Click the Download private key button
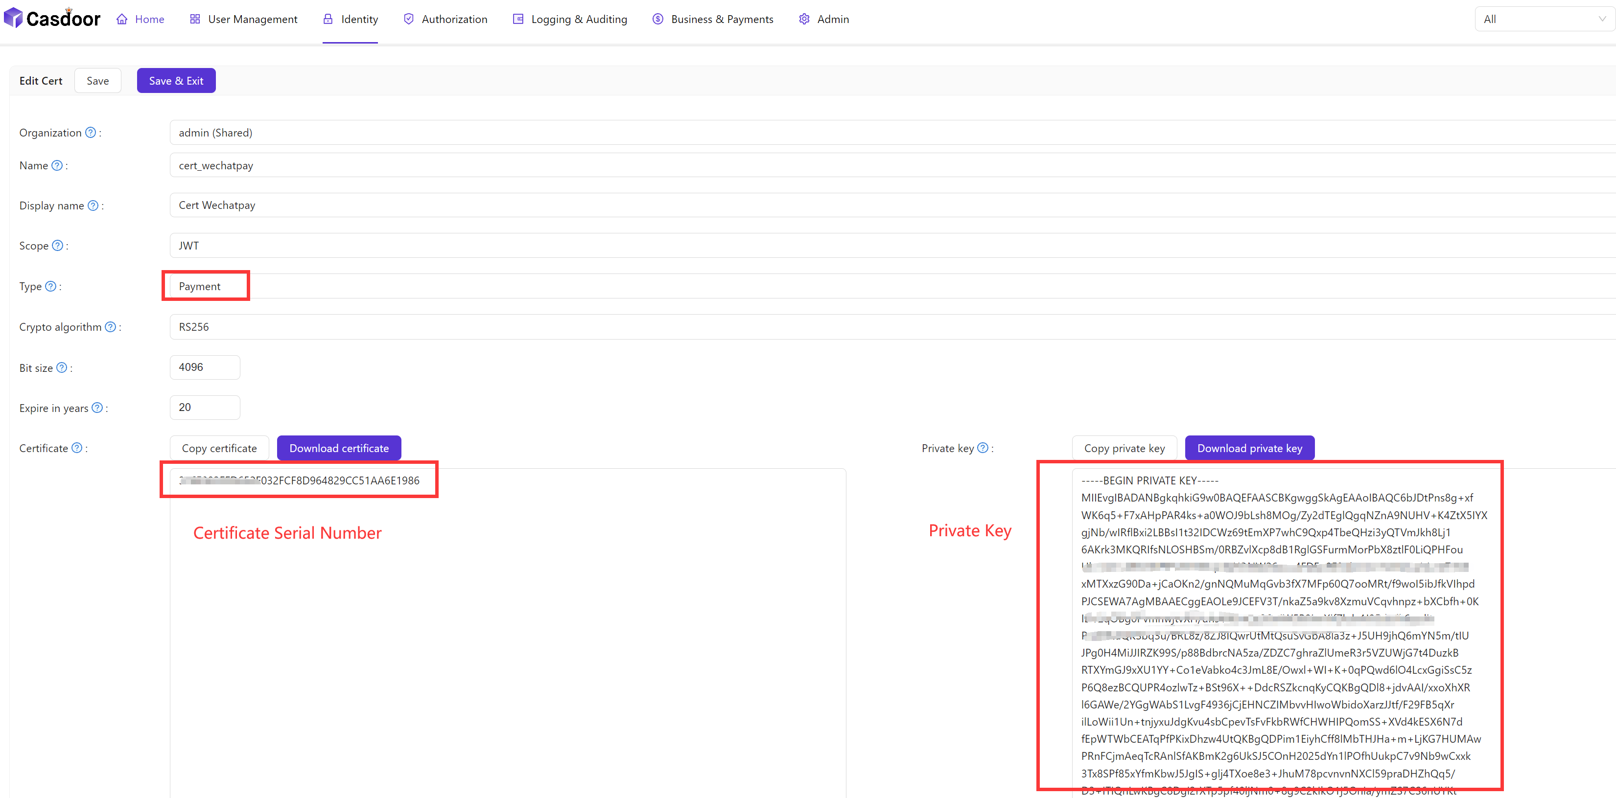The width and height of the screenshot is (1616, 798). pos(1249,448)
